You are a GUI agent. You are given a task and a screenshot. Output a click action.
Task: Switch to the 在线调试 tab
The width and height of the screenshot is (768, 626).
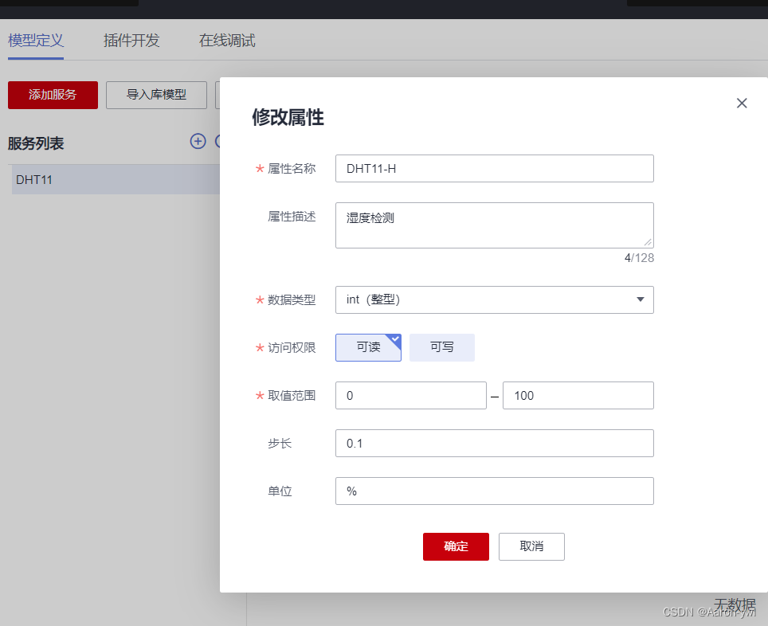click(225, 40)
